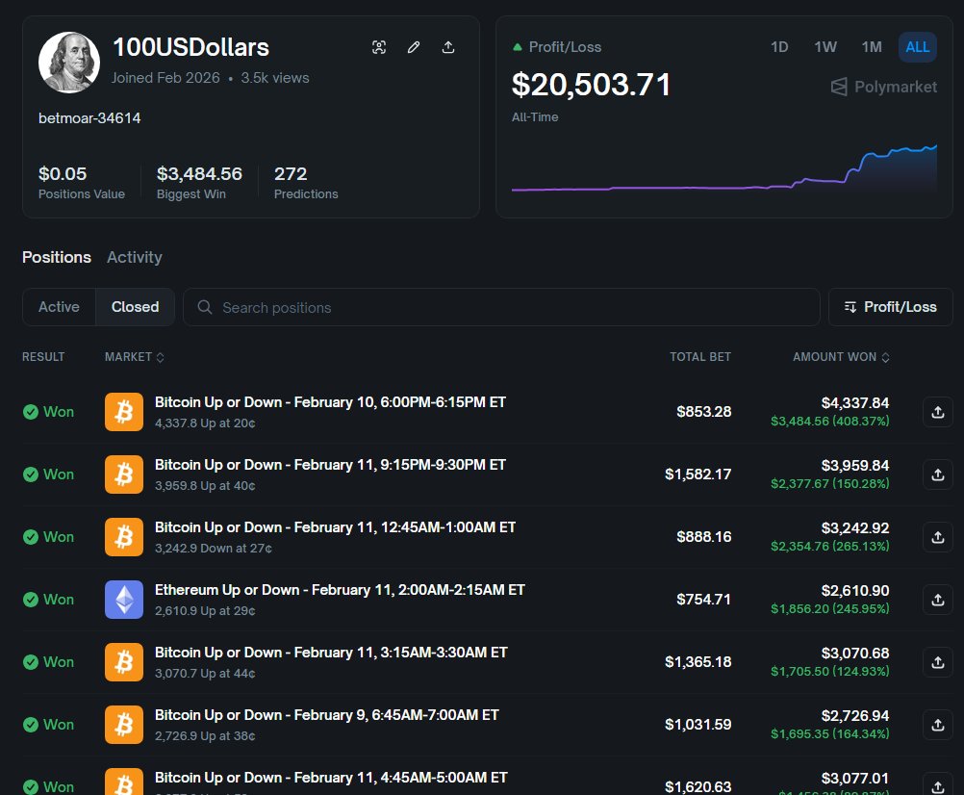Open Bitcoin Up or Down February 11, 9:15PM-9:30PM market

coord(330,465)
